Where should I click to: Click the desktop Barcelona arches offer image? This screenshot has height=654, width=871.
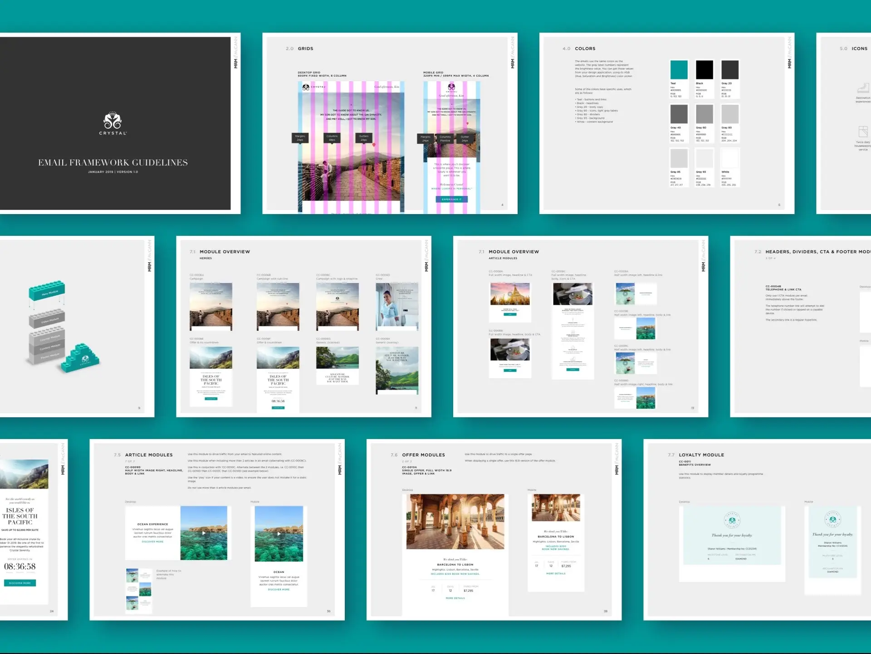pos(455,522)
